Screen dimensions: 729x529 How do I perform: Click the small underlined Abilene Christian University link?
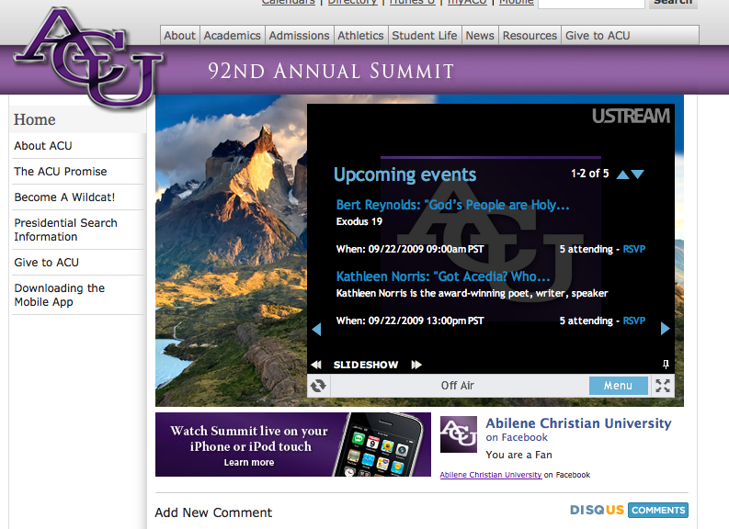(491, 475)
